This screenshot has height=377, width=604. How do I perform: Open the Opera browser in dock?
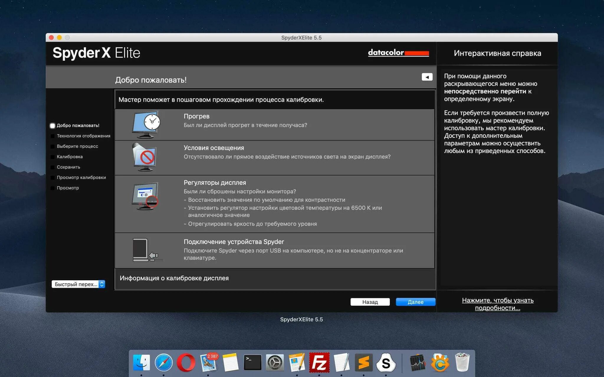(x=186, y=362)
